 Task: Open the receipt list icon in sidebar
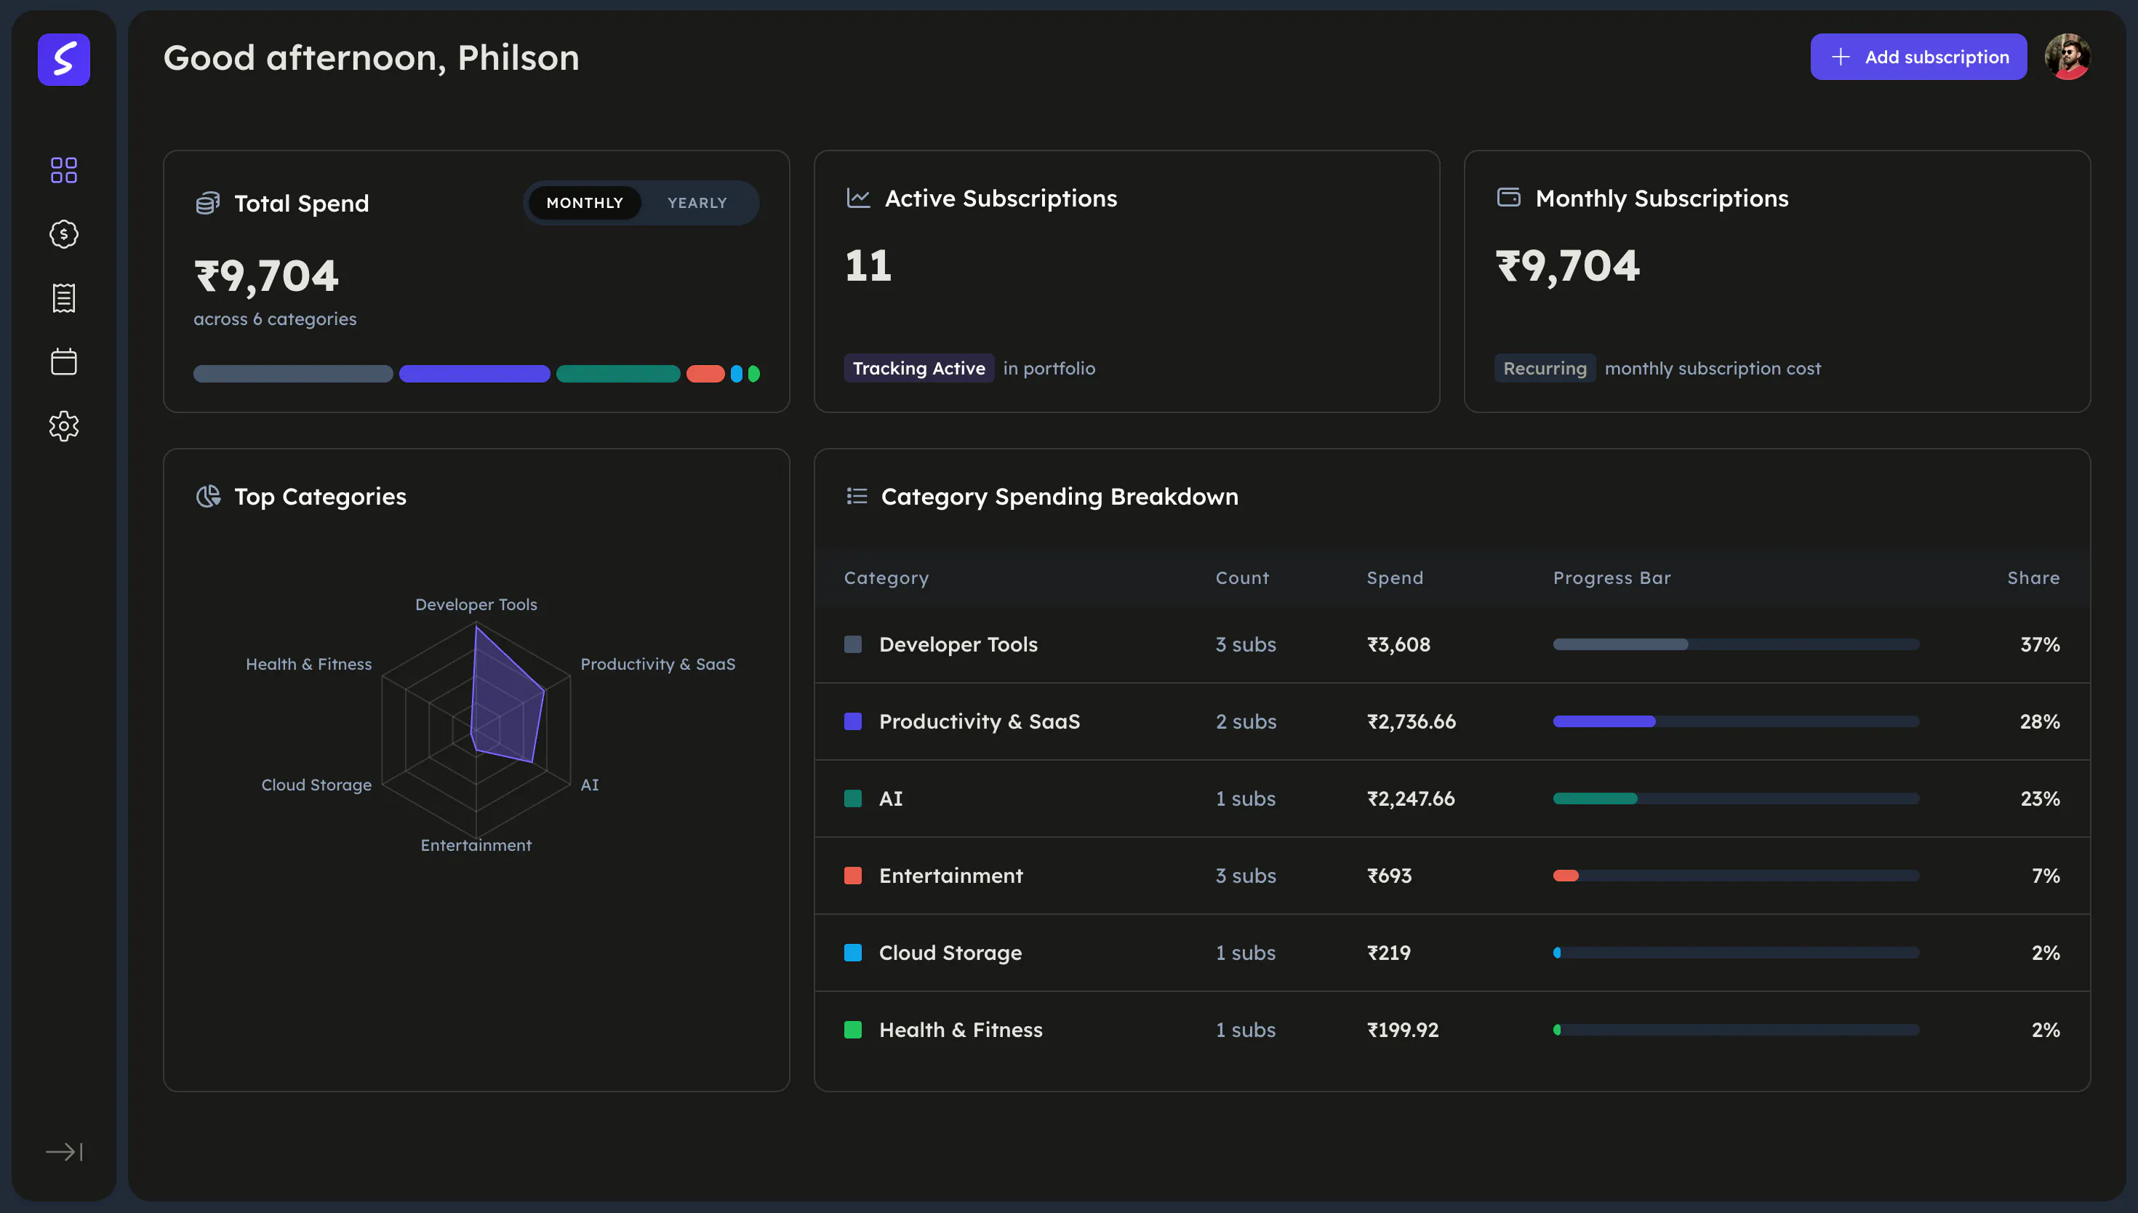click(x=64, y=298)
